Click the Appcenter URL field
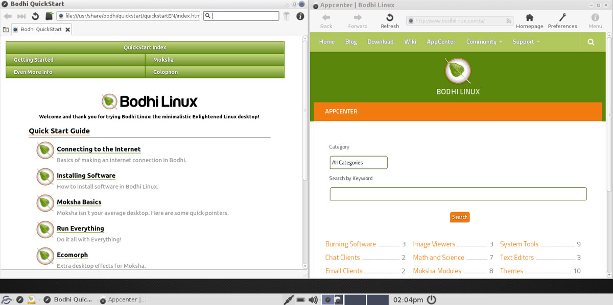 coord(460,21)
